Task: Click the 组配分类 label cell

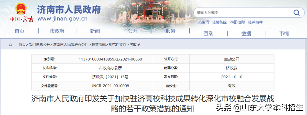Action: click(x=171, y=68)
